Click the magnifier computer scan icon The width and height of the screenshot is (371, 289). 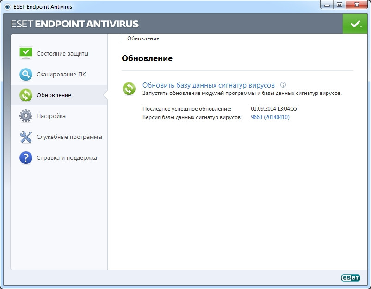click(x=26, y=75)
